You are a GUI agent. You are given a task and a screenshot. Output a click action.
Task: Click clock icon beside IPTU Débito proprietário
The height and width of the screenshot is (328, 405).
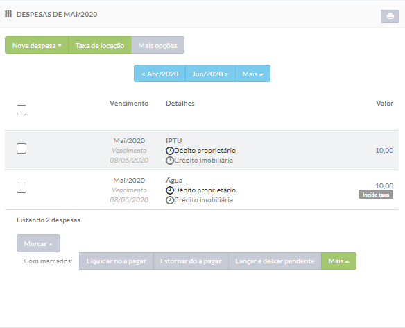(170, 151)
